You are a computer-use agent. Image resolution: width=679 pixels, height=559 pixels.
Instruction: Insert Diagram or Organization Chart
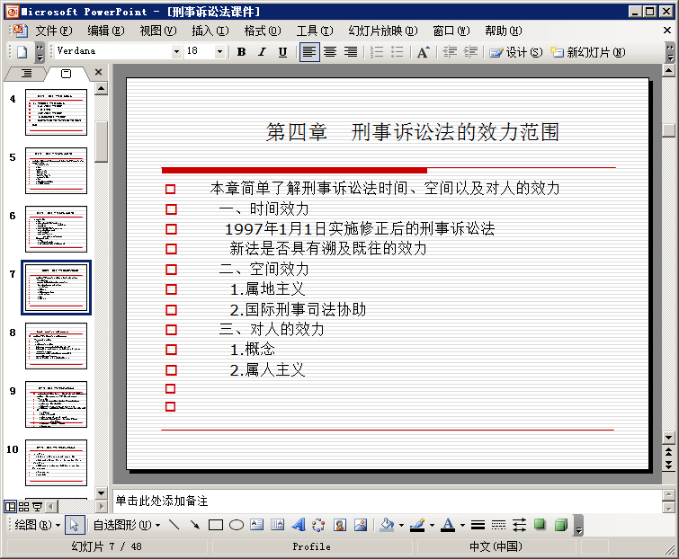318,525
